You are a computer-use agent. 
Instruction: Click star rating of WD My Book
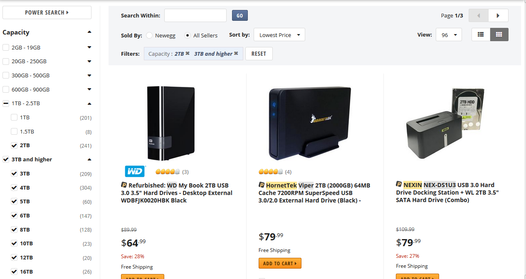pyautogui.click(x=168, y=172)
